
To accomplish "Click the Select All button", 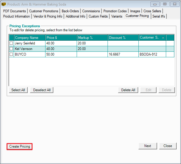I will click(x=18, y=90).
